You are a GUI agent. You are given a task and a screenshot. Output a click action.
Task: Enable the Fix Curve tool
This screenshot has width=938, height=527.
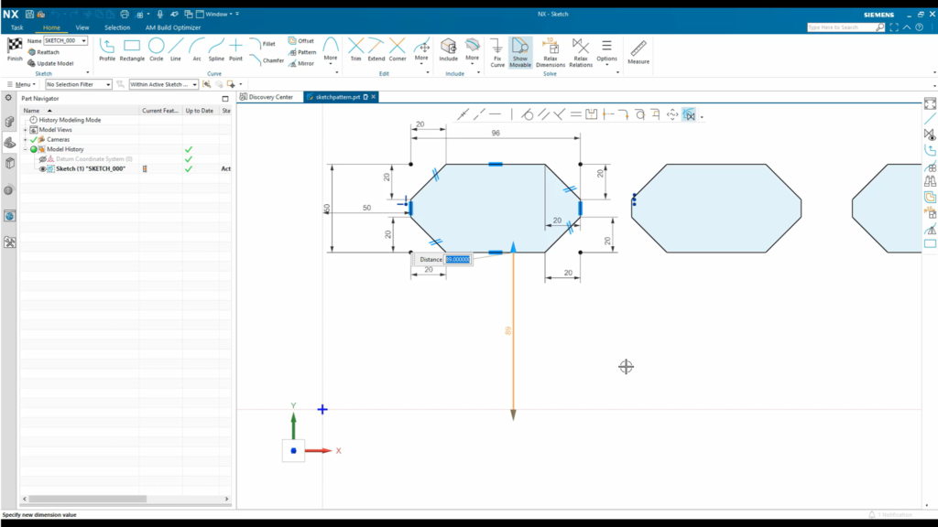point(496,50)
